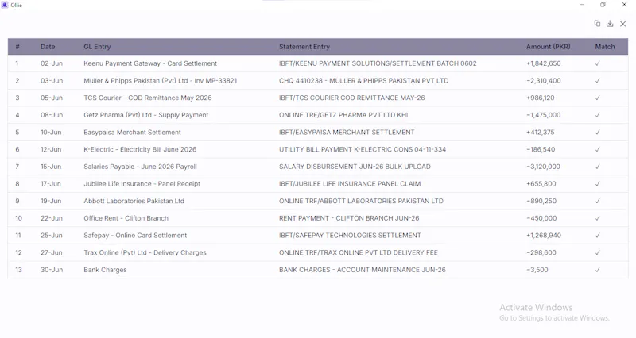Click the amount +986,120
Image resolution: width=636 pixels, height=338 pixels.
(x=541, y=98)
